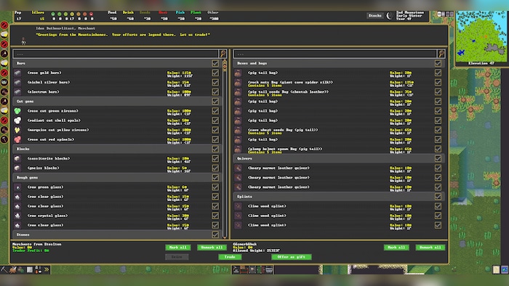This screenshot has height=286, width=509.
Task: Click Unmark all under fortress goods
Action: [430, 248]
